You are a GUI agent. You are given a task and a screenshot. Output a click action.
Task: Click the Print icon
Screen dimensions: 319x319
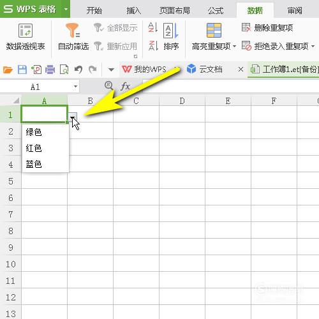point(50,70)
